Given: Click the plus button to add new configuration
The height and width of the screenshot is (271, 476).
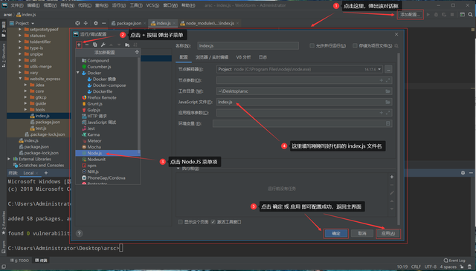Looking at the screenshot, I should [x=79, y=45].
